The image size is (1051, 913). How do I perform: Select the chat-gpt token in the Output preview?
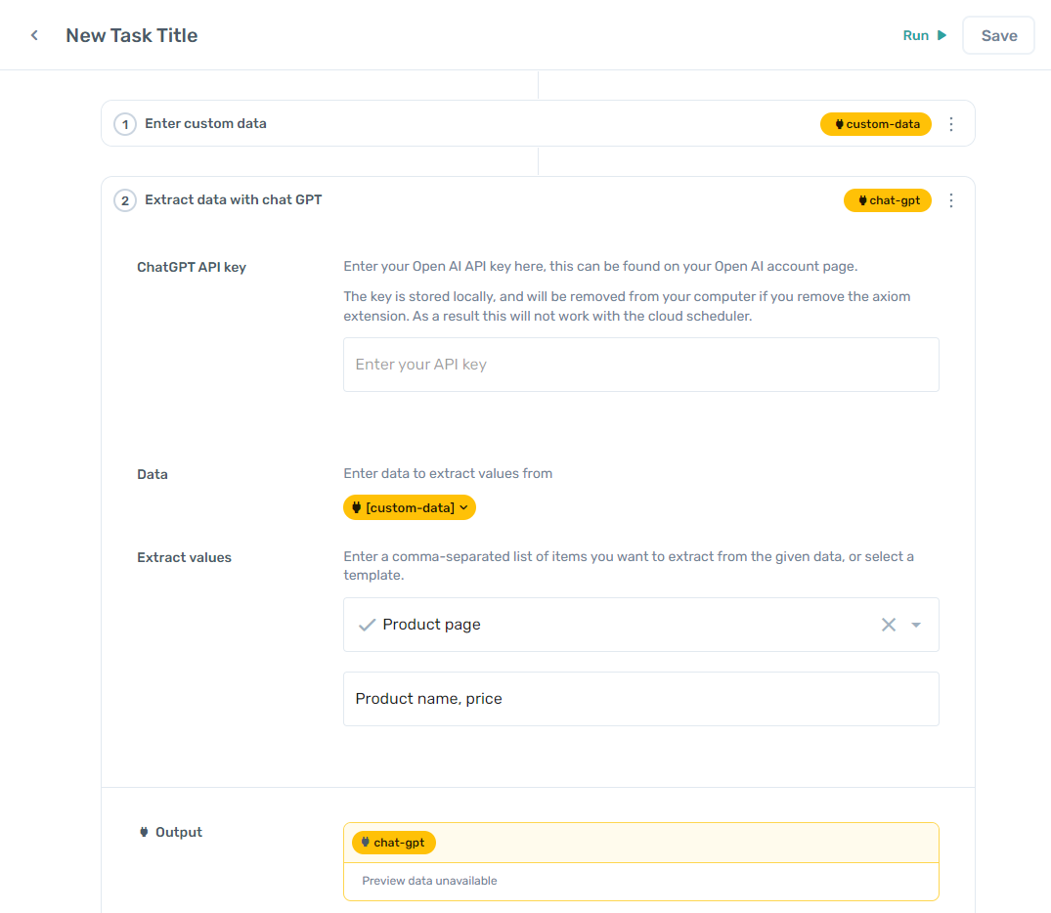(x=393, y=842)
